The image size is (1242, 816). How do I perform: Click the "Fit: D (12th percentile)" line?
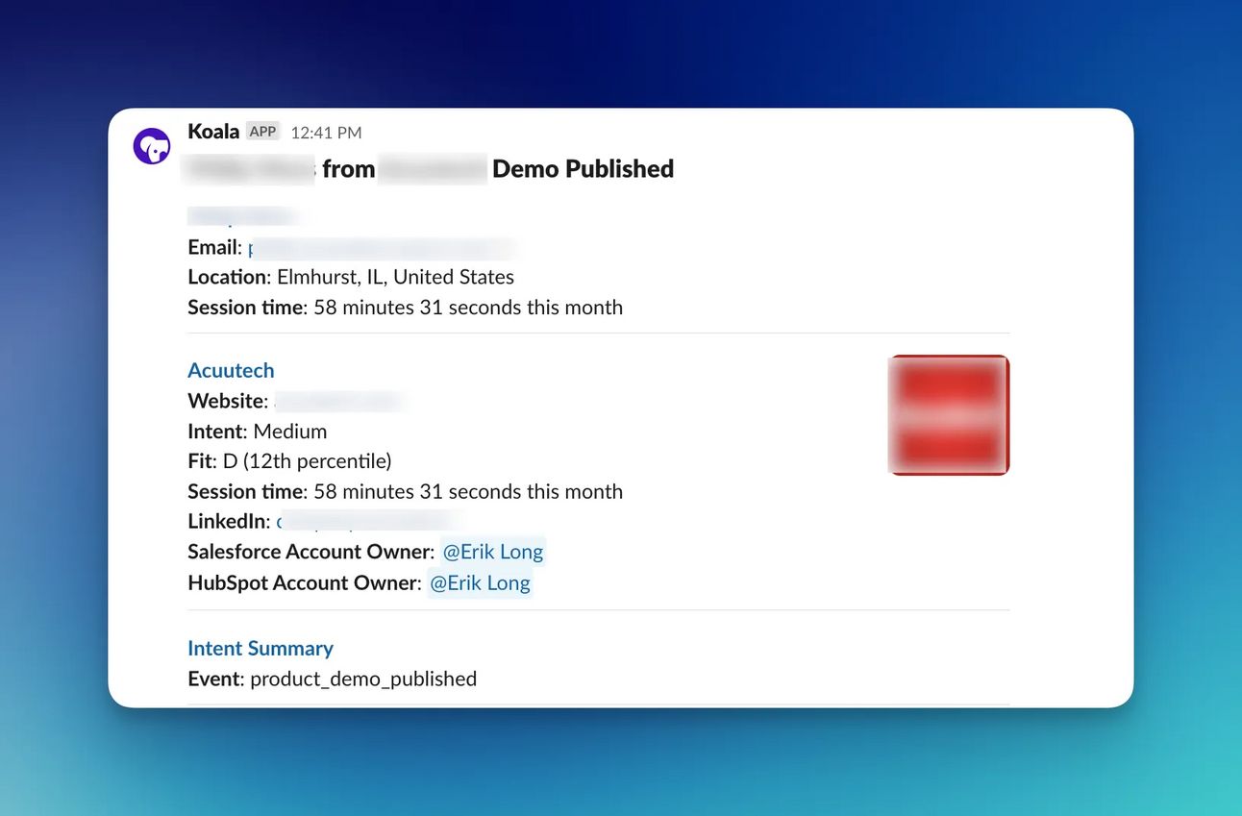[289, 461]
